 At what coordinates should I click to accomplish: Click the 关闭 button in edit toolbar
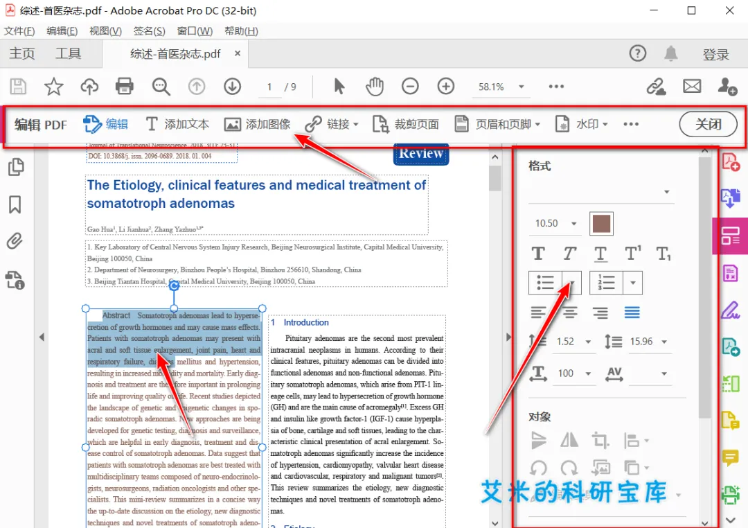coord(707,124)
